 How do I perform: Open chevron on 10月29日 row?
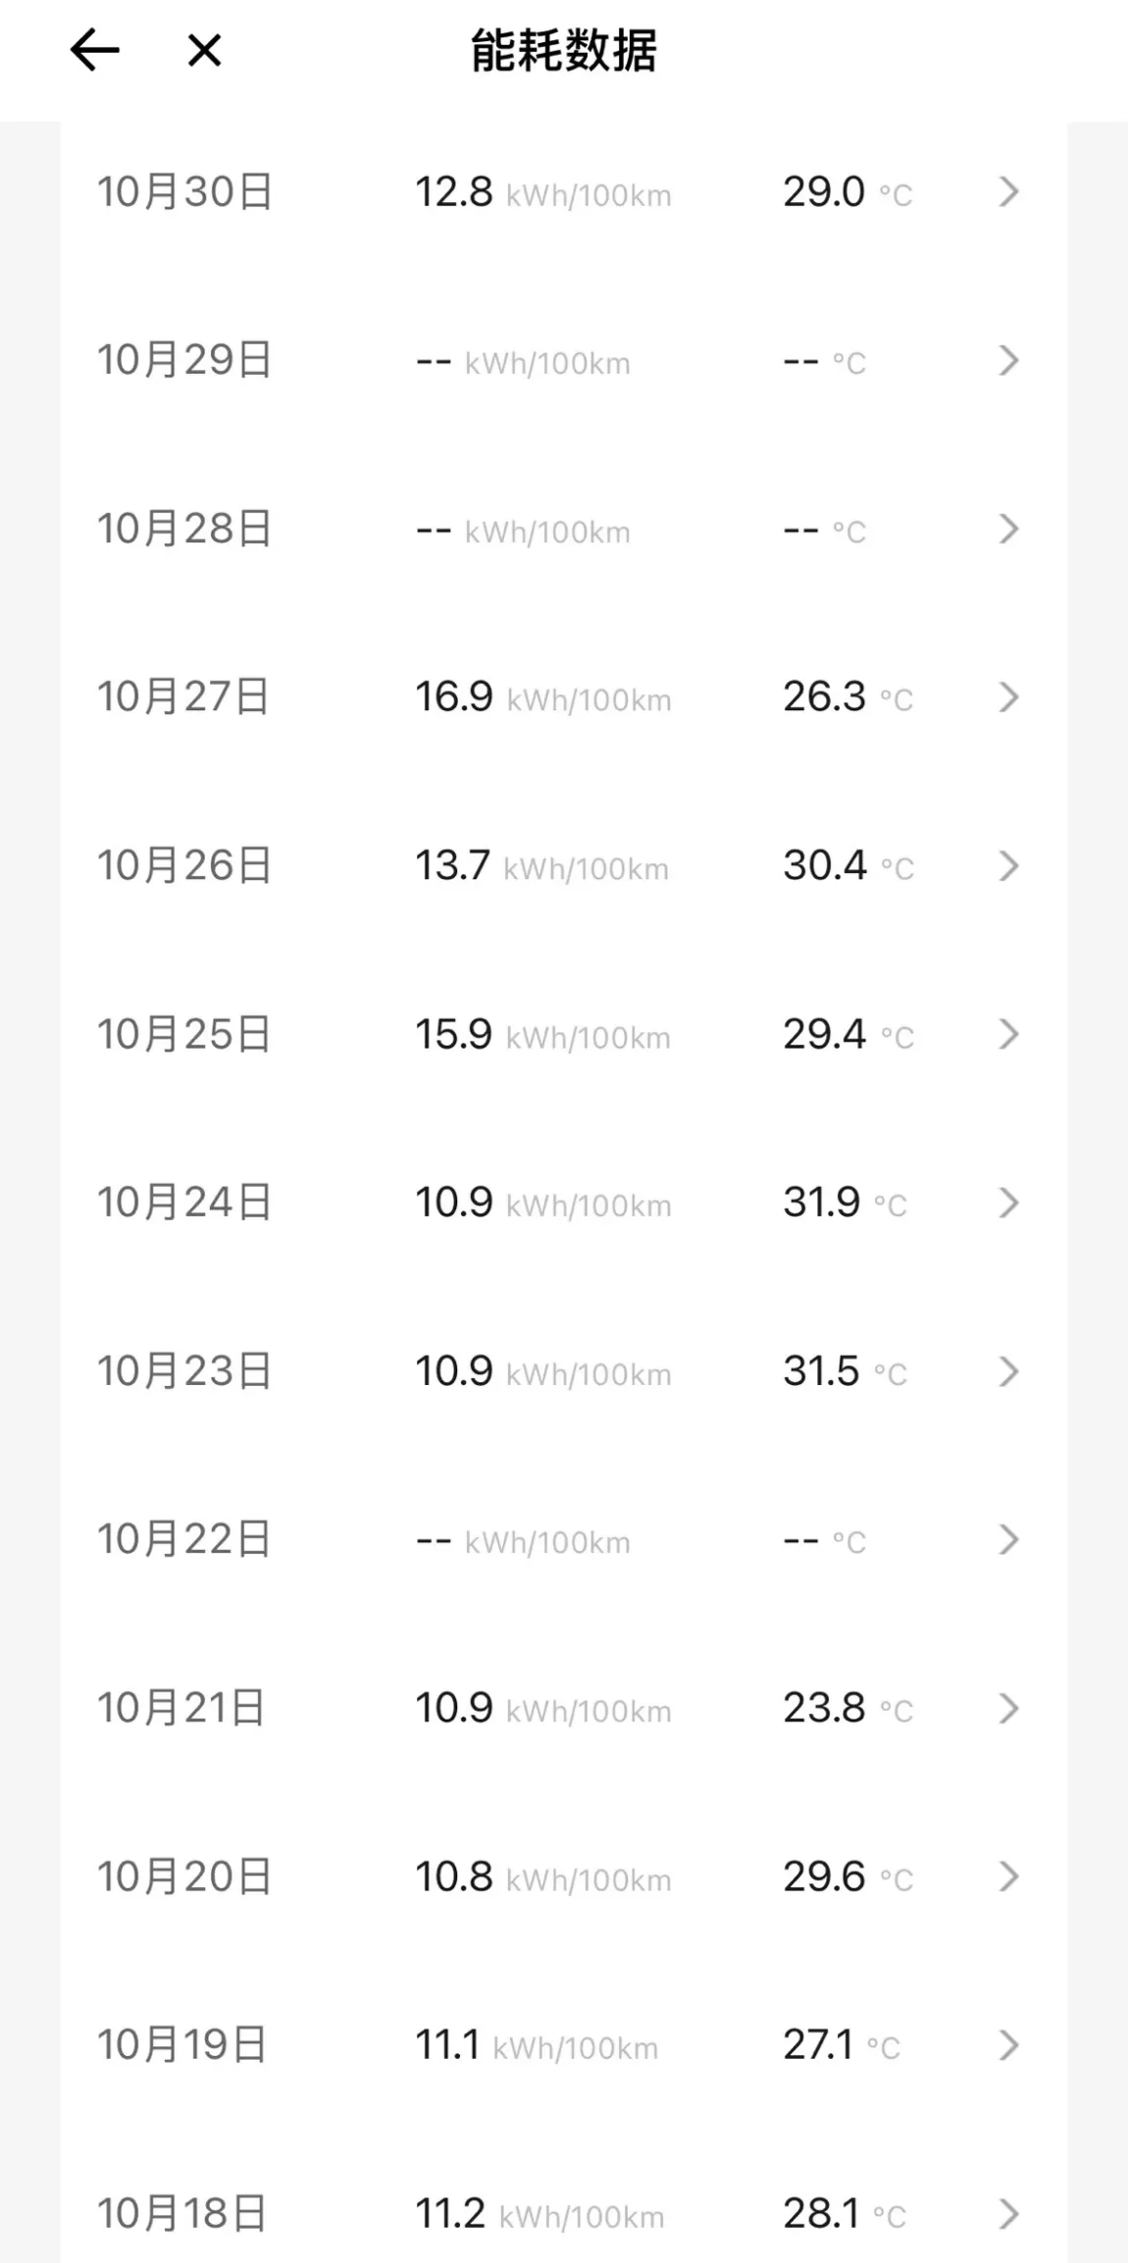click(x=1008, y=360)
